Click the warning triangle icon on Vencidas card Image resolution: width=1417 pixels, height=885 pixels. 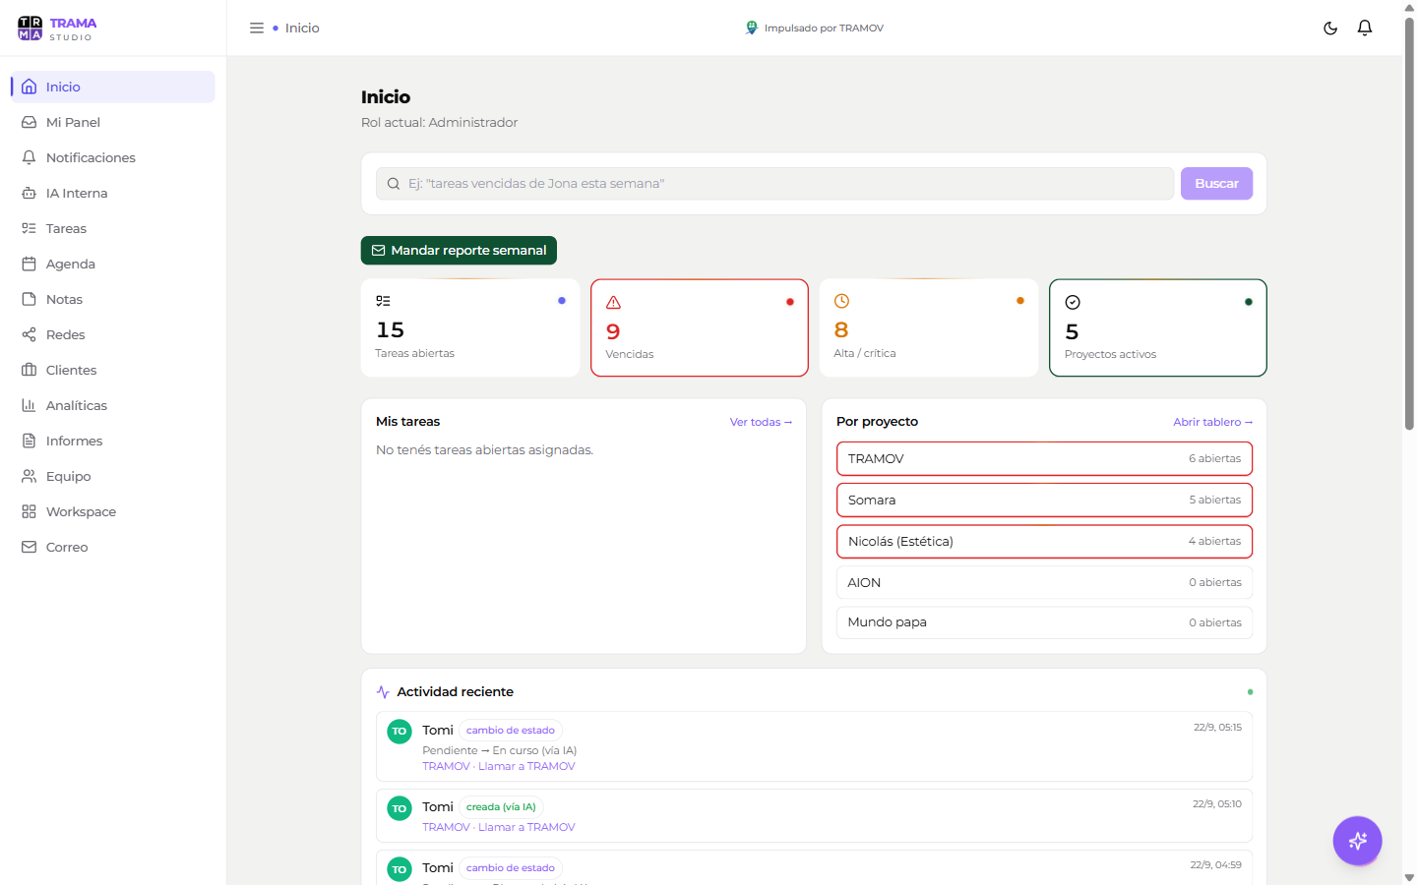point(613,302)
